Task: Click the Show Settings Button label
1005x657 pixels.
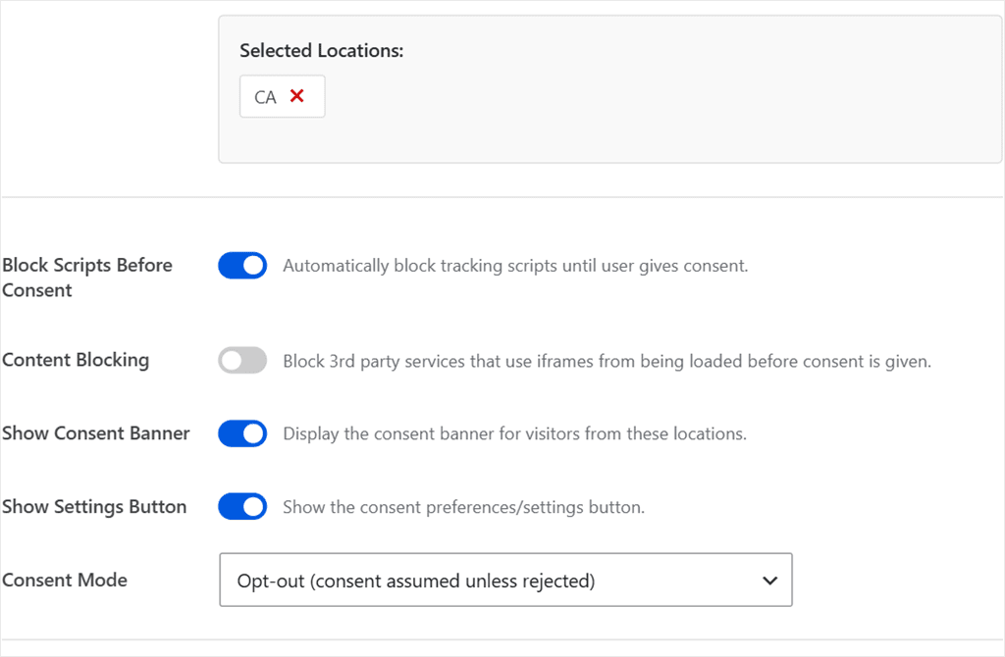Action: 94,507
